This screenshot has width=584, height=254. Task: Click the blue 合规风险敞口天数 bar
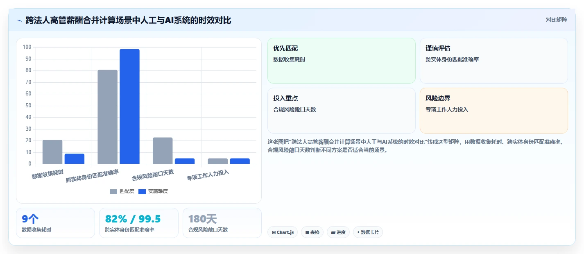185,161
